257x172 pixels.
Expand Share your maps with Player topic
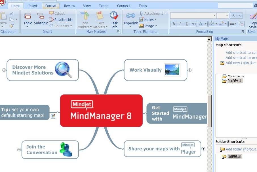pyautogui.click(x=203, y=149)
